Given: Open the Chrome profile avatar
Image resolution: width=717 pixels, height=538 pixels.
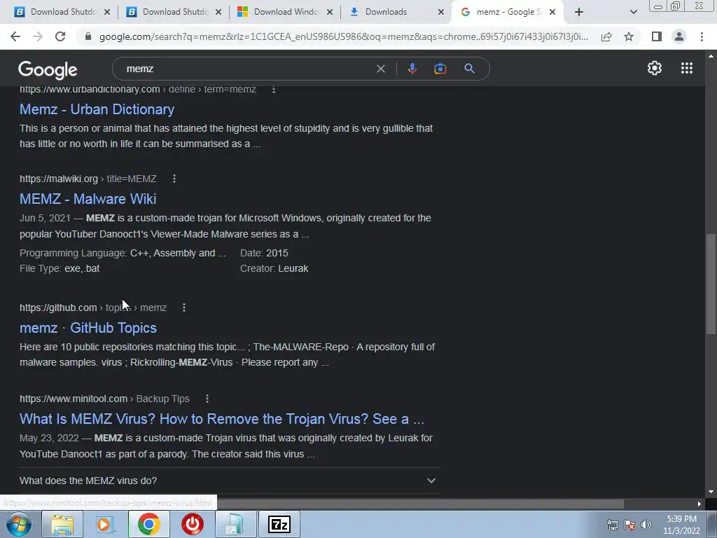Looking at the screenshot, I should click(679, 36).
